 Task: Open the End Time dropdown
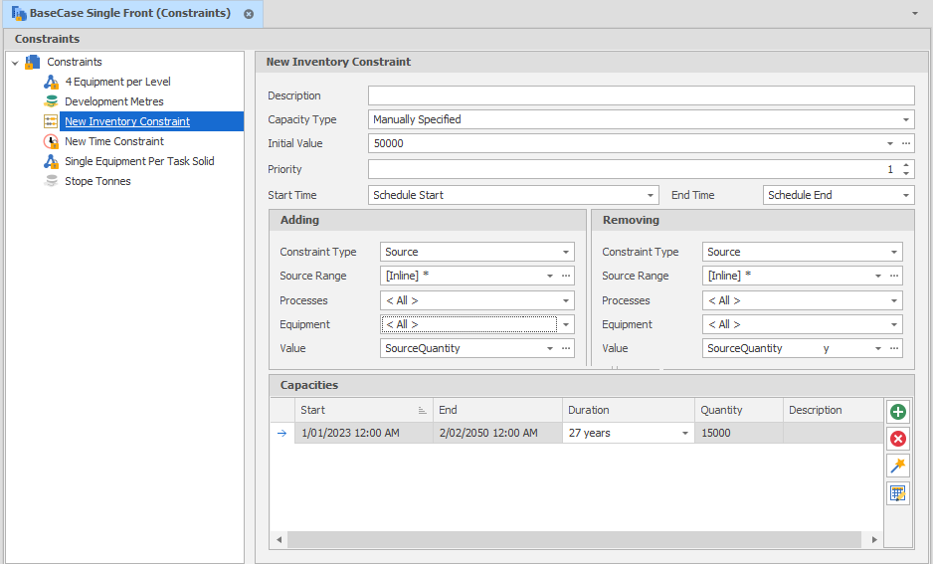905,196
